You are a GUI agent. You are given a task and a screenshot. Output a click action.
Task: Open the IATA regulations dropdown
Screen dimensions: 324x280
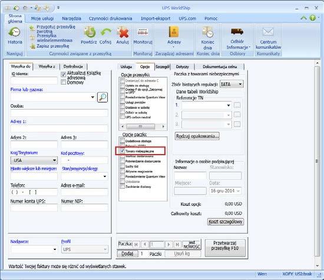coord(240,84)
